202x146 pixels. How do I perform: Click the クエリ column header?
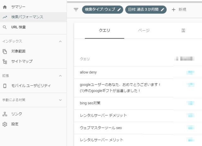(85, 59)
